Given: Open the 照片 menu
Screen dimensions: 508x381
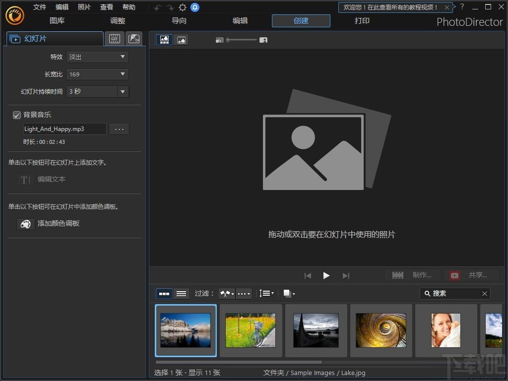Looking at the screenshot, I should [84, 7].
